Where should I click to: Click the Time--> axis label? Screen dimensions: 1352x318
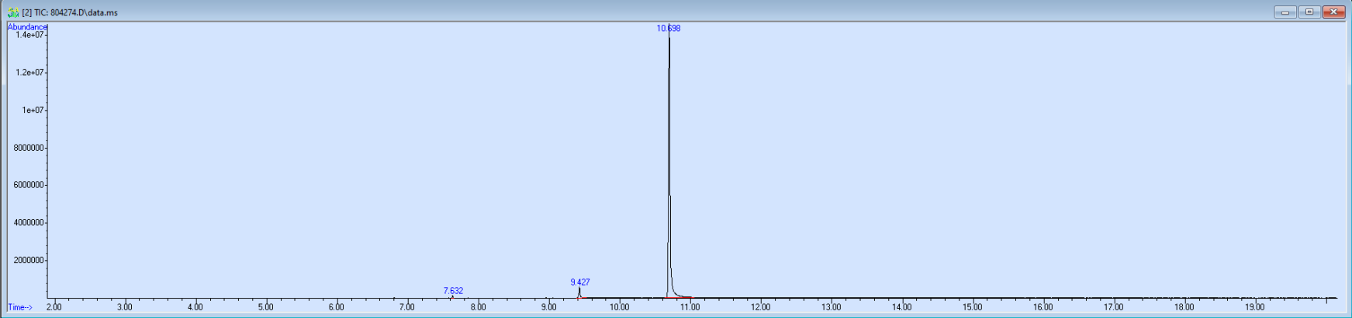20,307
